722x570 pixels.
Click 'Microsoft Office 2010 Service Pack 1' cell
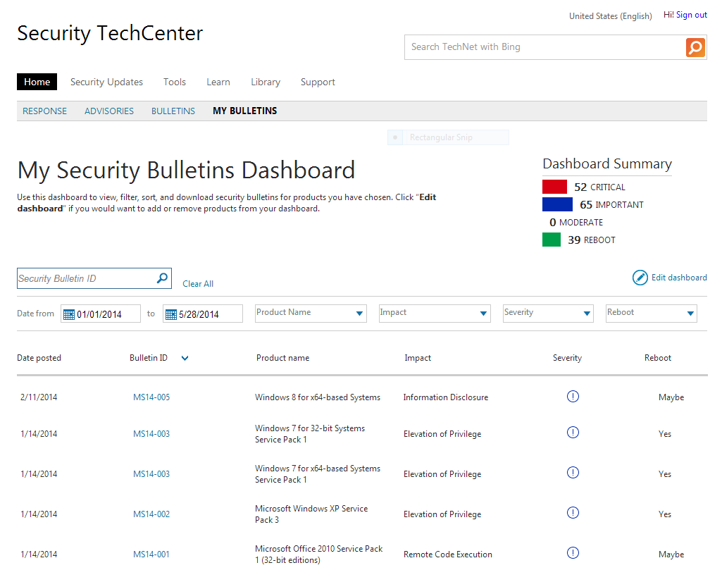click(318, 554)
